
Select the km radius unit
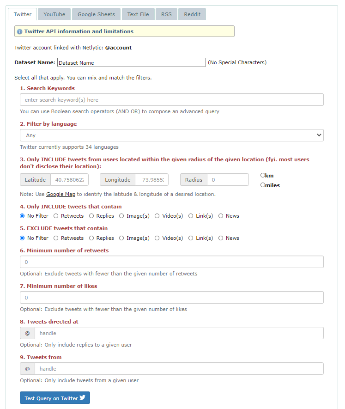click(x=263, y=175)
